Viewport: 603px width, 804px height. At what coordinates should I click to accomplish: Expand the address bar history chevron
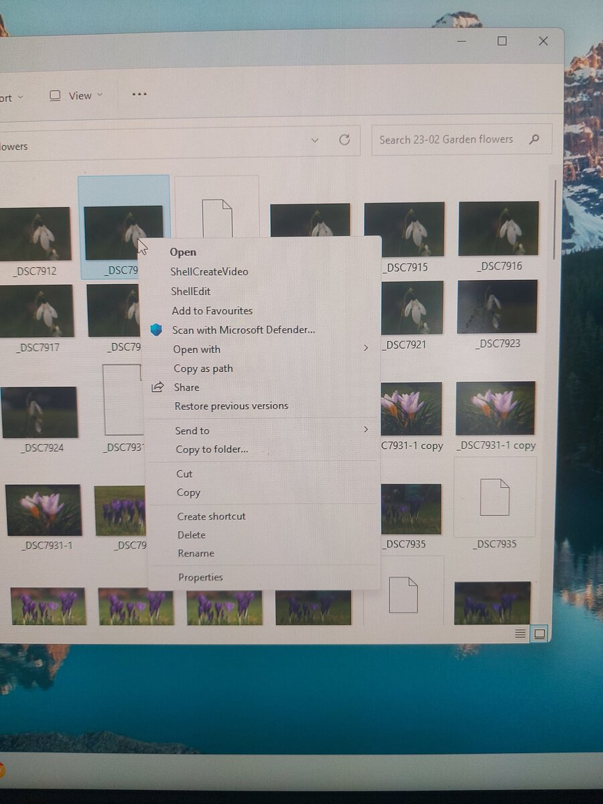[x=315, y=141]
